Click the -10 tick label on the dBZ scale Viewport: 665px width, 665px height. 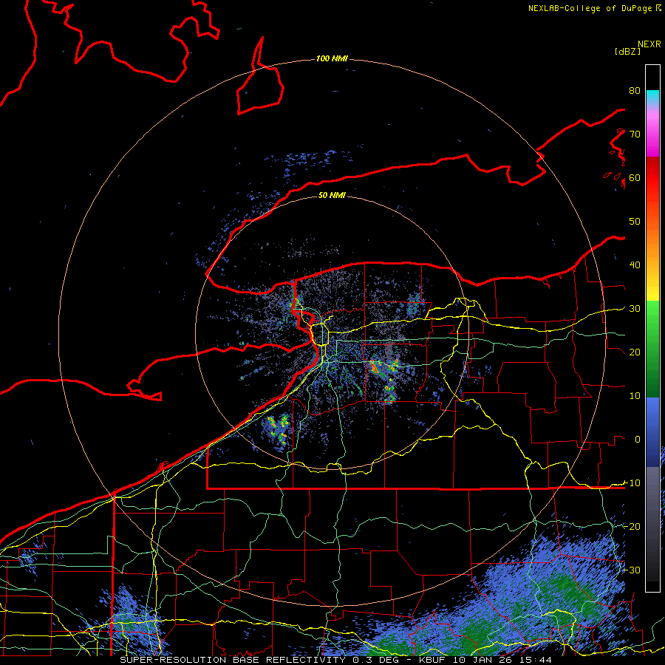pyautogui.click(x=632, y=483)
